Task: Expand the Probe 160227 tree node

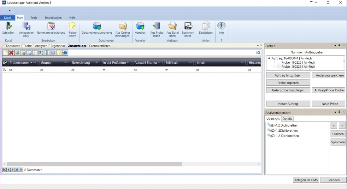Action: coord(274,66)
